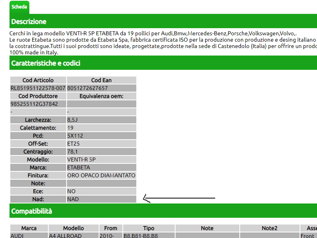Click the Cod Produttore header cell
The width and height of the screenshot is (317, 238).
[x=38, y=96]
